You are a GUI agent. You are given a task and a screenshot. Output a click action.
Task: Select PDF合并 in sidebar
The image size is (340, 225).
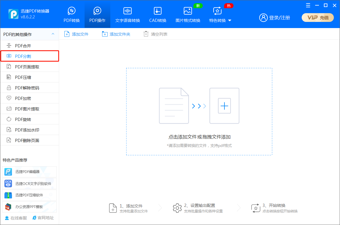30,46
